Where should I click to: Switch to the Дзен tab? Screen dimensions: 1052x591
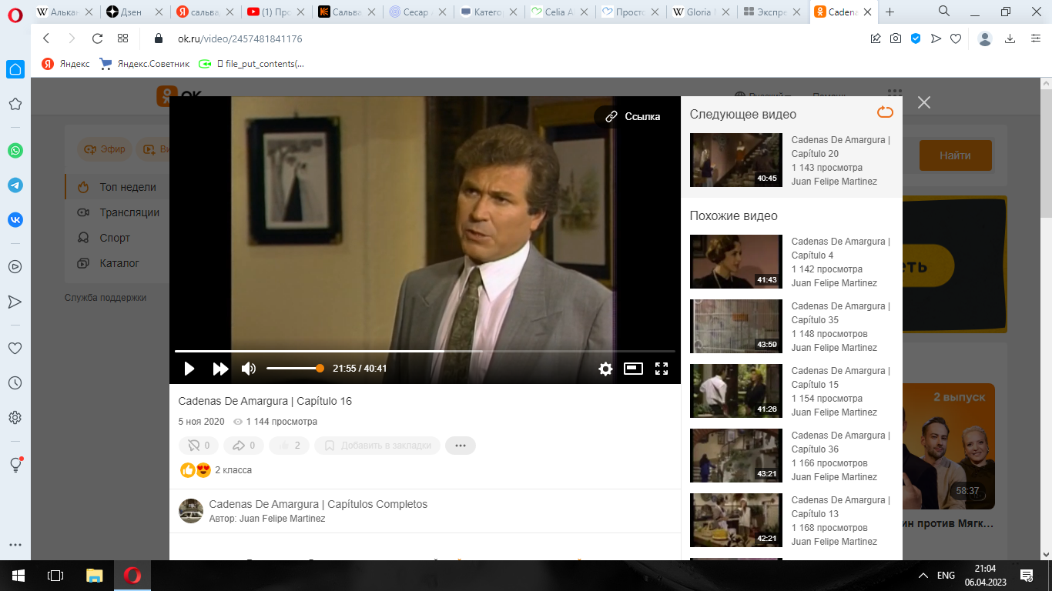click(x=135, y=12)
